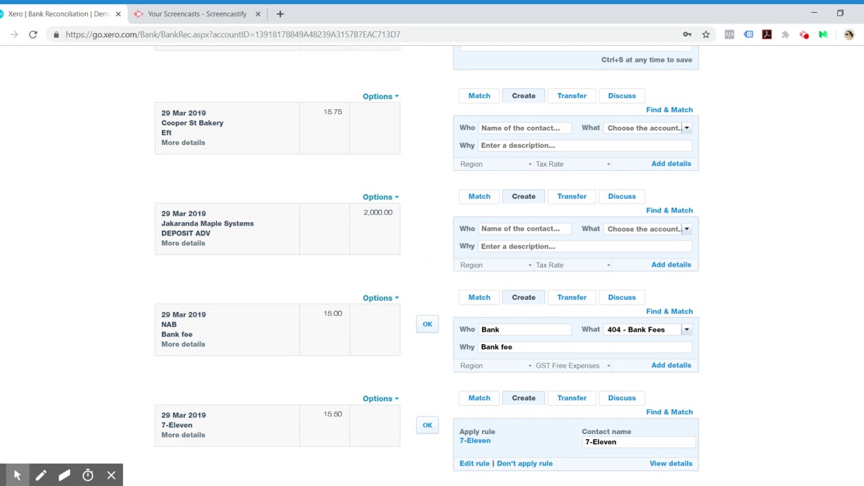
Task: Select the Screencastify eraser tool
Action: (64, 475)
